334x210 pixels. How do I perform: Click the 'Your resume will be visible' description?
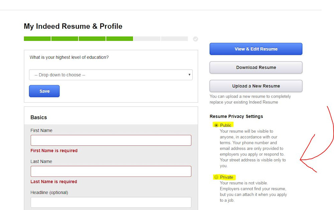coord(253,148)
